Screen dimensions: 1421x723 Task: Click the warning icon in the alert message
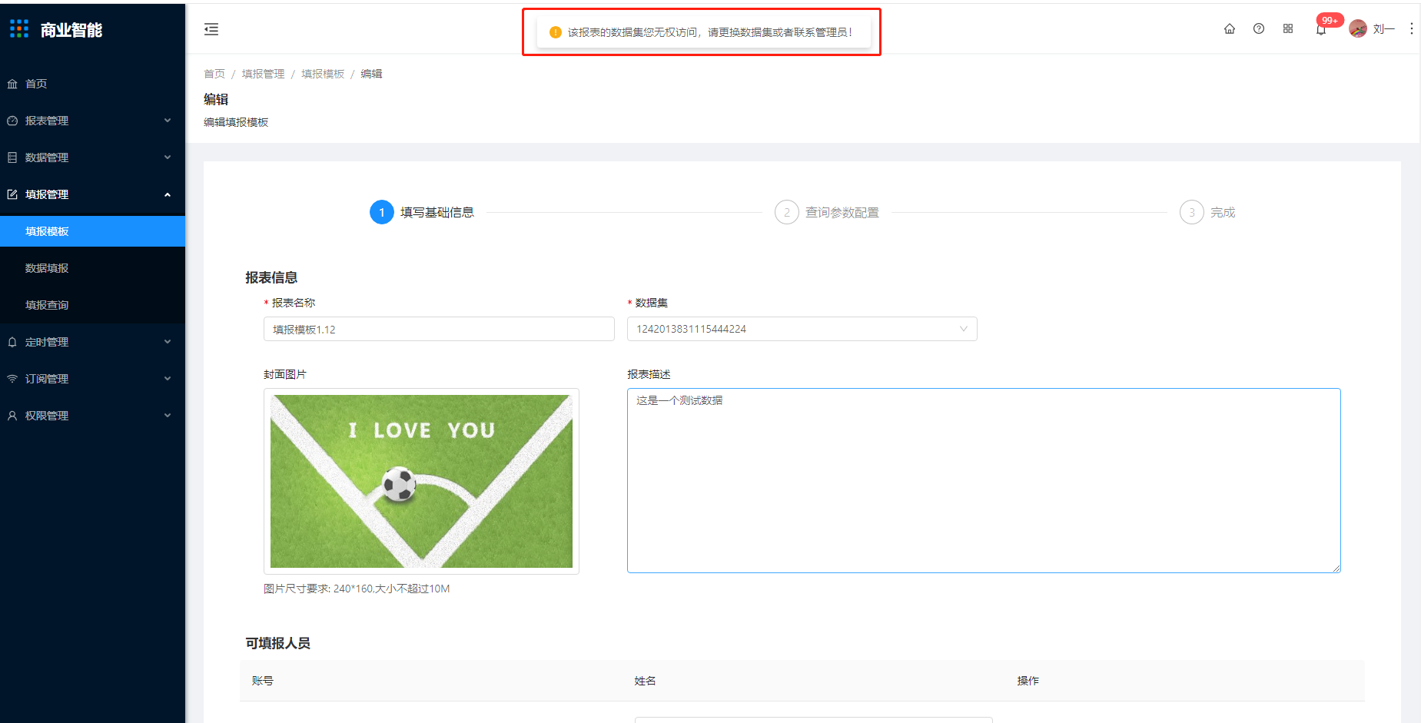(556, 32)
